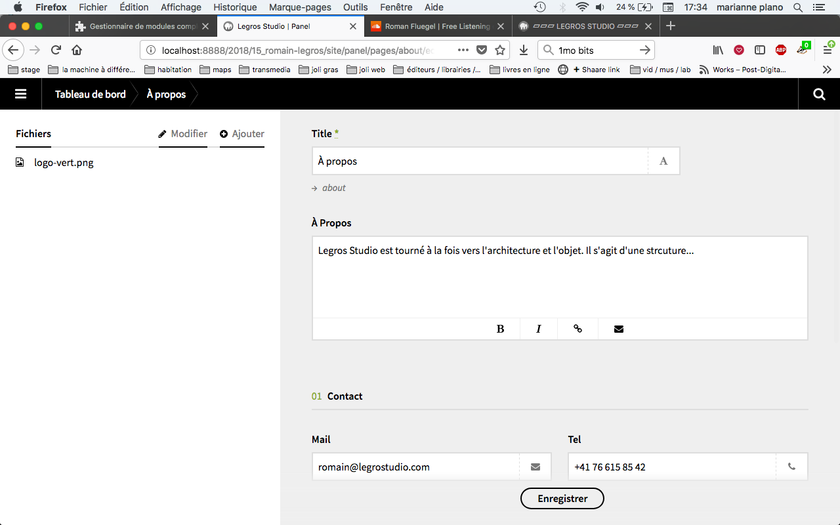Screen dimensions: 840x525
Task: Bookmark this page with the star icon
Action: [x=500, y=50]
